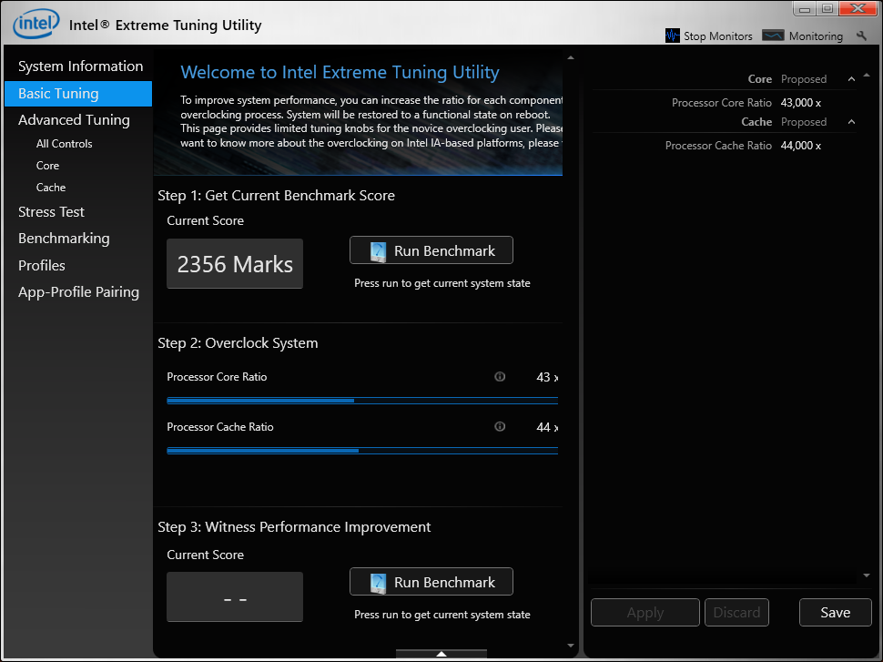Open the Cache tuning sub-page
The width and height of the screenshot is (883, 662).
coord(51,188)
